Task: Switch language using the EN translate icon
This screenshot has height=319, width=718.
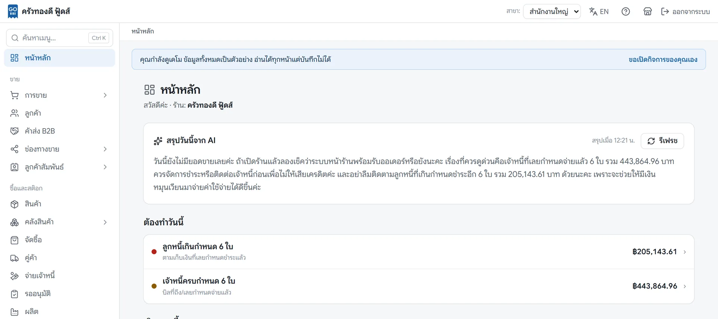Action: click(599, 12)
